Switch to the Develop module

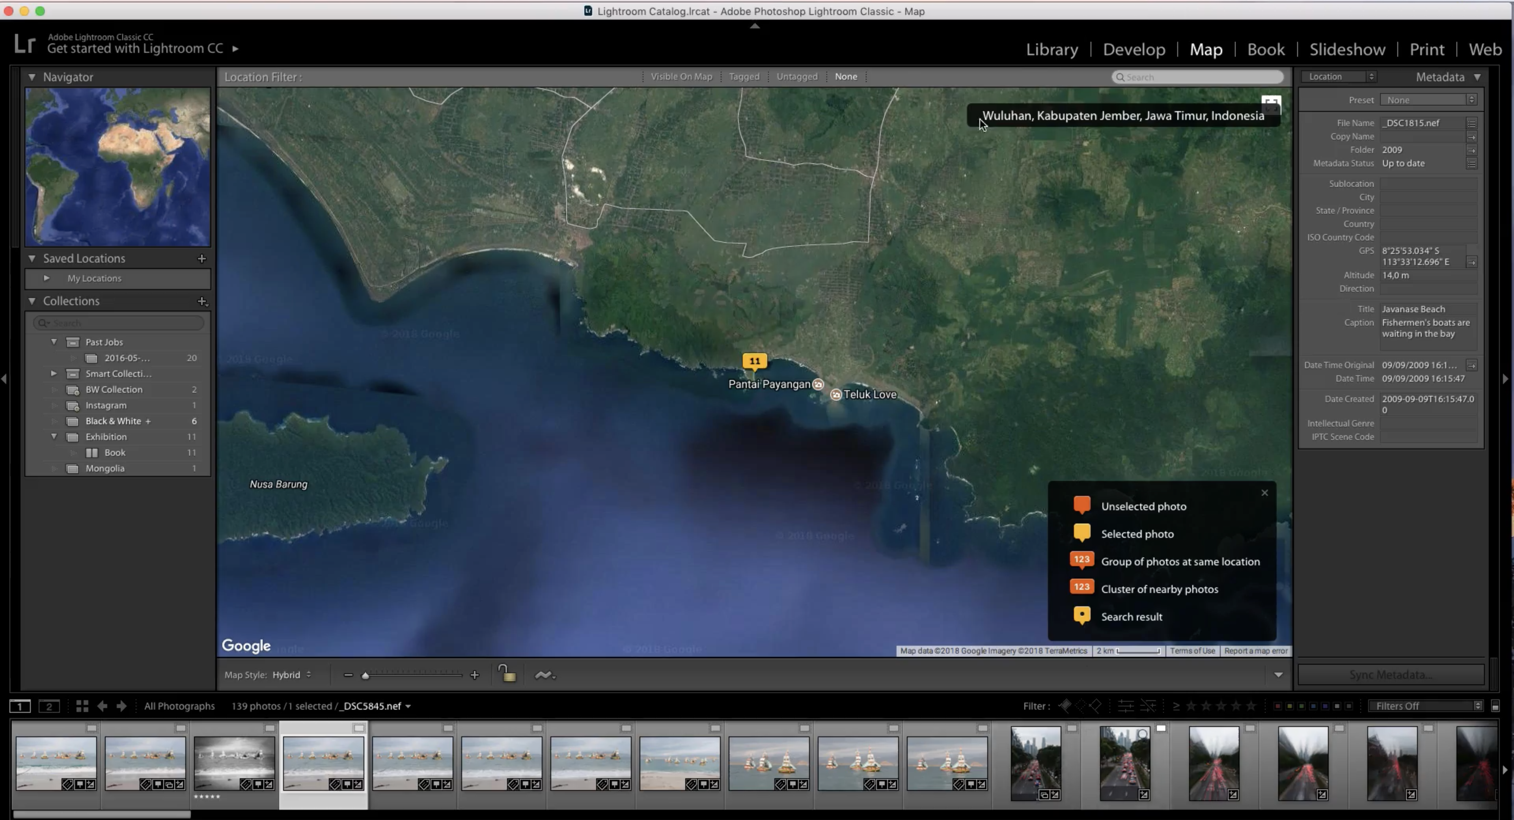point(1134,49)
